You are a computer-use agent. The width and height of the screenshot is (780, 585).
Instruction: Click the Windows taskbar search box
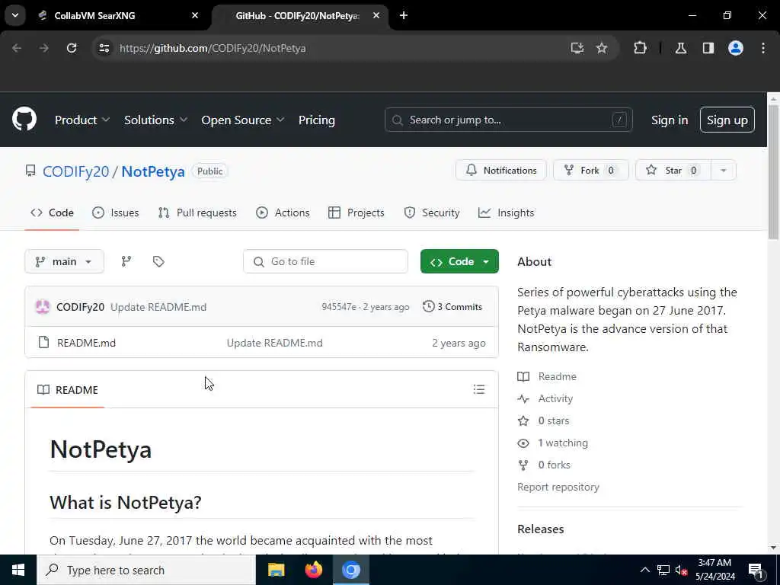pyautogui.click(x=146, y=570)
